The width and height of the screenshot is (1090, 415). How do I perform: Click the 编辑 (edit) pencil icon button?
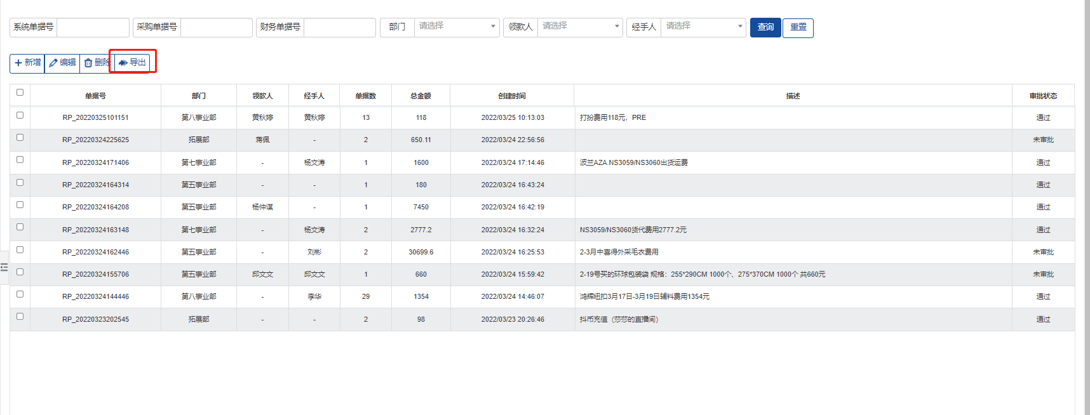click(x=62, y=63)
